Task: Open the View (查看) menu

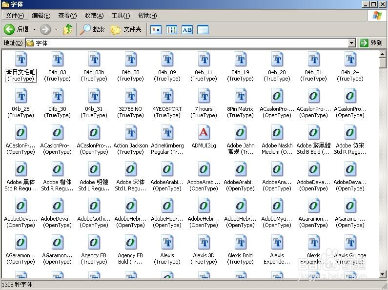Action: (67, 16)
